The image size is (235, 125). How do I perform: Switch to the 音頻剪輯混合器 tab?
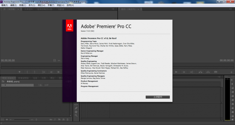point(45,9)
